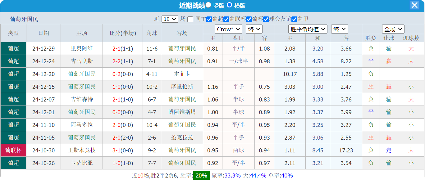Disable the 葡杯 league filter checkbox
The width and height of the screenshot is (425, 180).
249,19
